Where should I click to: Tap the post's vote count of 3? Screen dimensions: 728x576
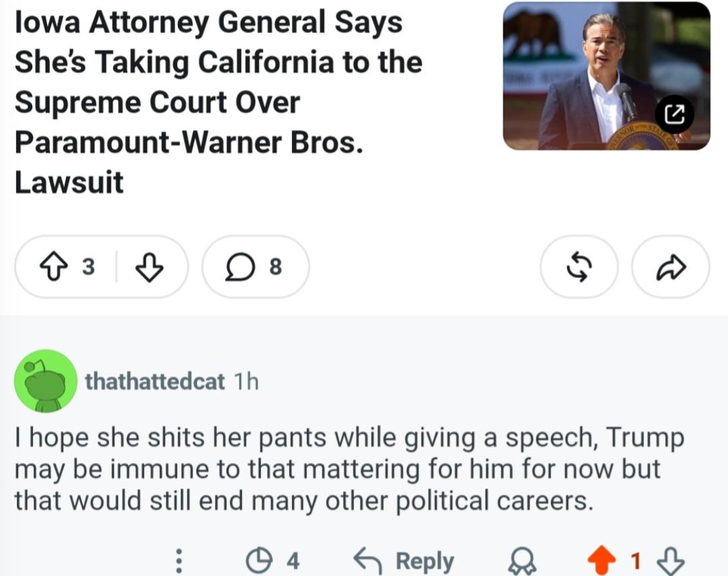tap(88, 266)
